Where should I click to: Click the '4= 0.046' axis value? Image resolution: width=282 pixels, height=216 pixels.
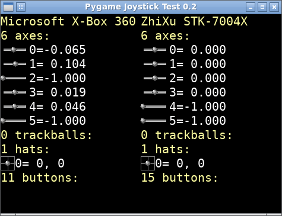click(x=58, y=107)
